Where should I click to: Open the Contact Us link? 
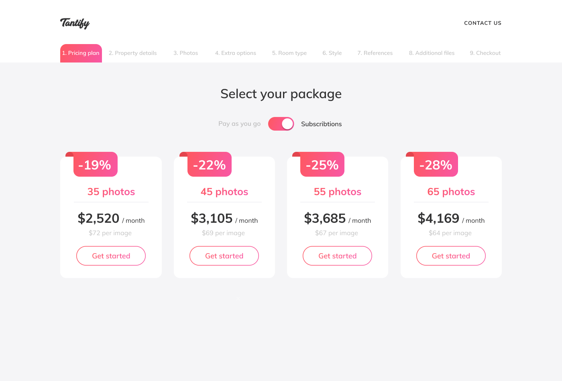(483, 23)
